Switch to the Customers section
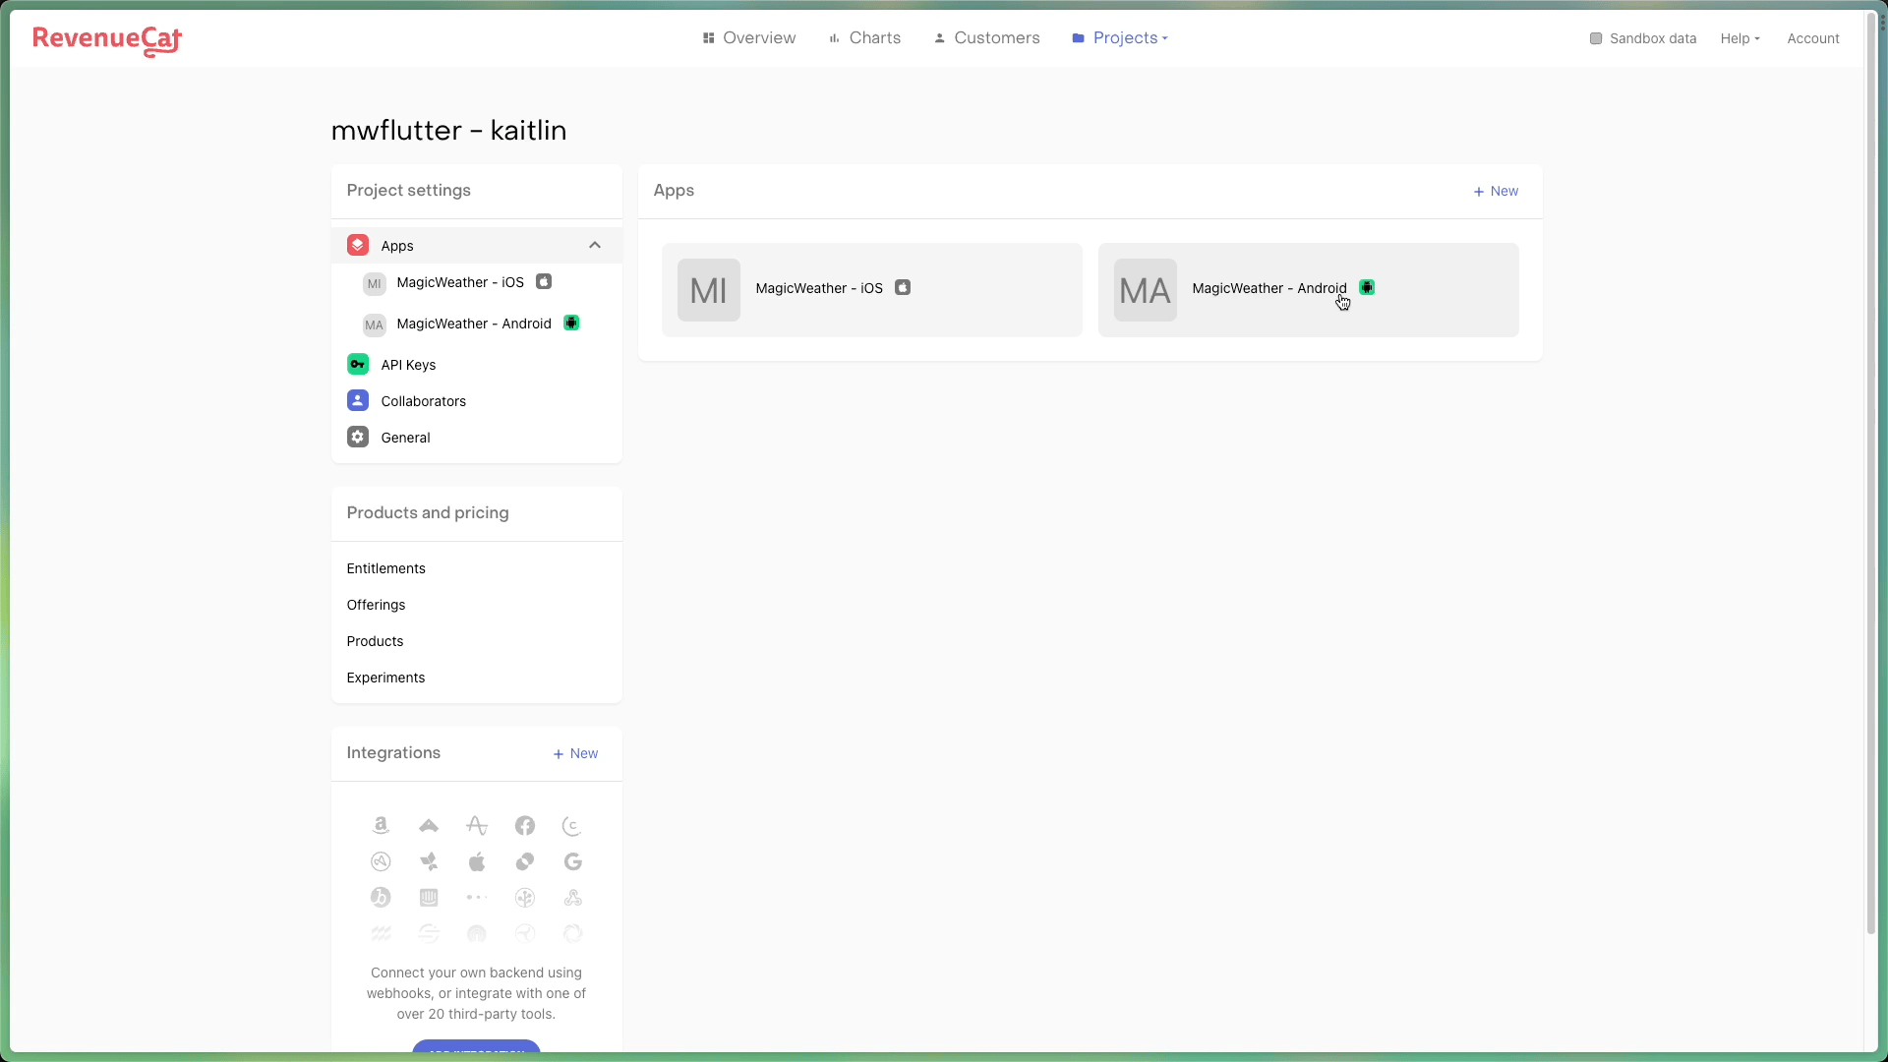This screenshot has height=1062, width=1888. click(x=986, y=38)
